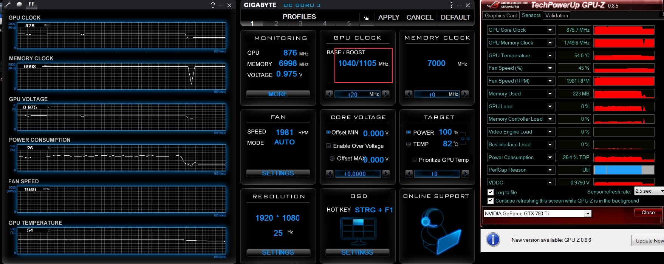Click the online support headset figure icon
This screenshot has height=264, width=664.
440,231
